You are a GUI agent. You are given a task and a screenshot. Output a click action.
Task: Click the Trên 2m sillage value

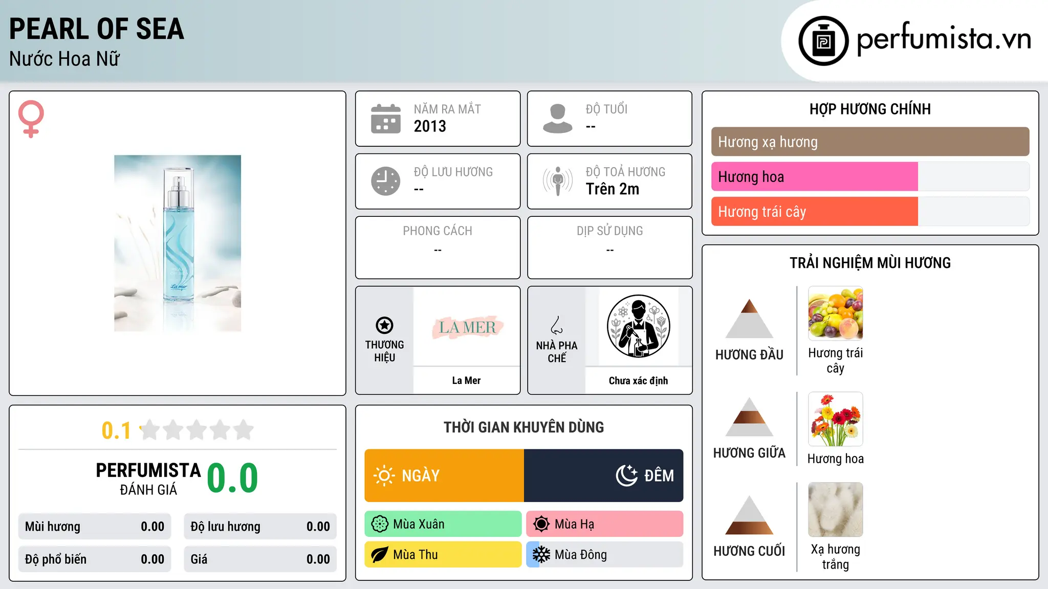tap(613, 189)
